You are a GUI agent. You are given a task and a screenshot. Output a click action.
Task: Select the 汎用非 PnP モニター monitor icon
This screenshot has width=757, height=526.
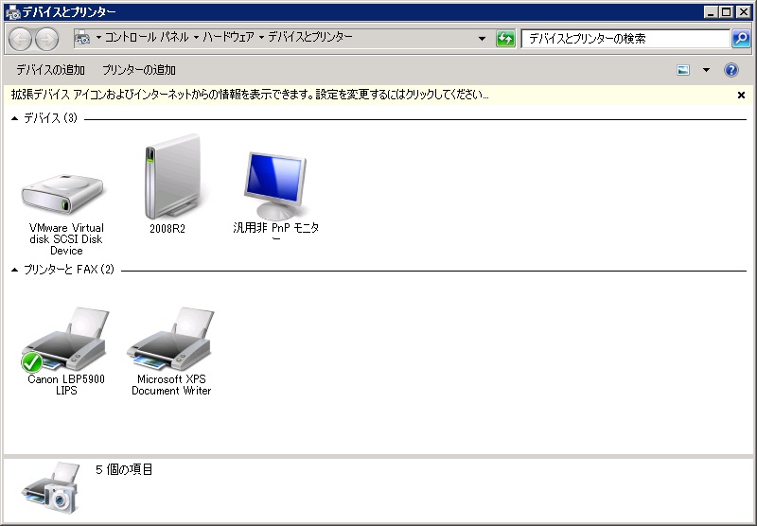point(275,184)
